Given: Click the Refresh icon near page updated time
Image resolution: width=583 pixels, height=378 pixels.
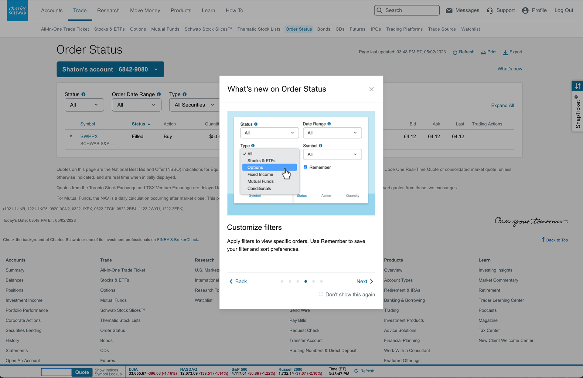Looking at the screenshot, I should [x=455, y=52].
